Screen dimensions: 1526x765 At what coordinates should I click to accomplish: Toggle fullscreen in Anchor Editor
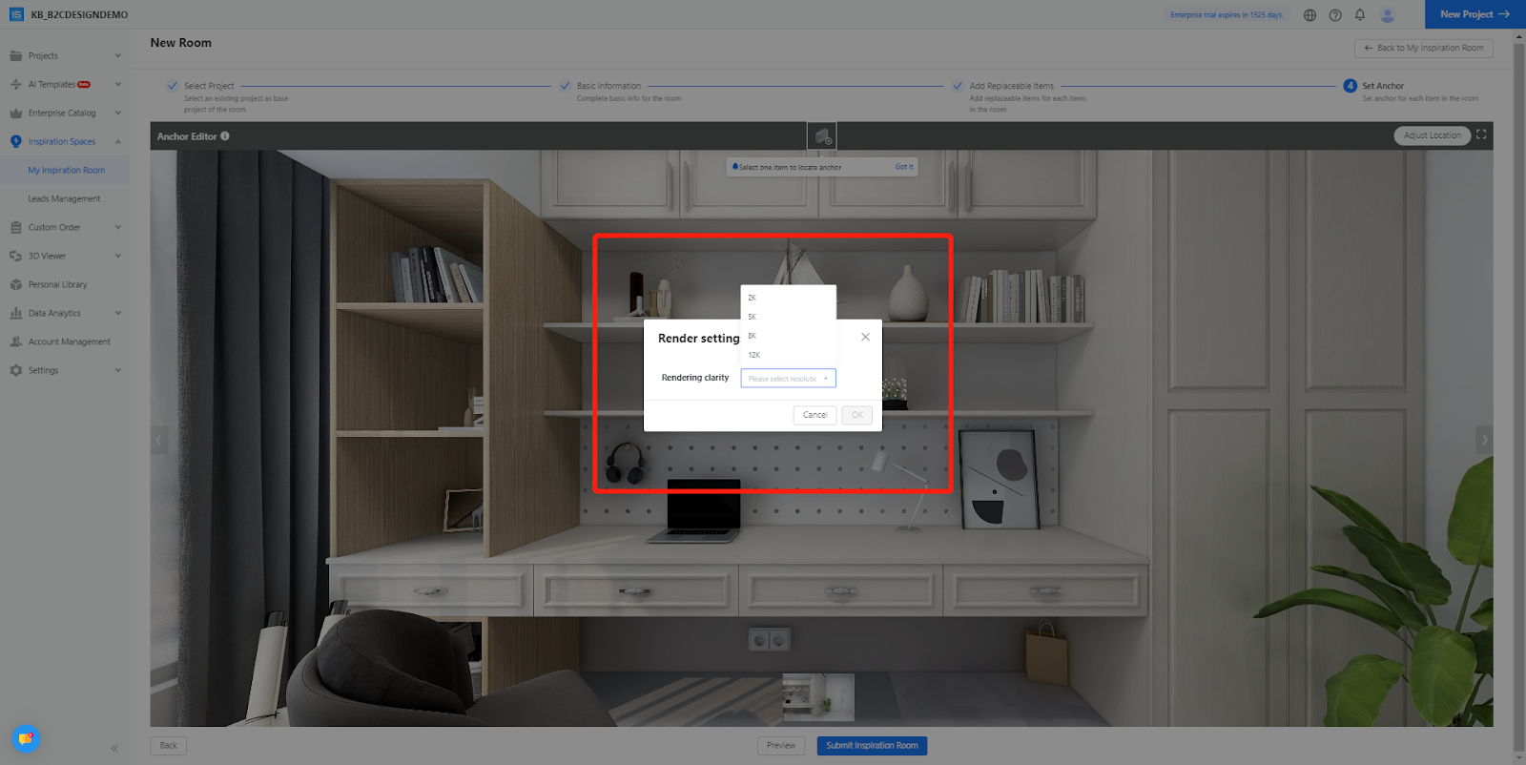click(x=1481, y=134)
